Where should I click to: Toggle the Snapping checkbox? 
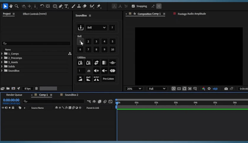(x=133, y=6)
